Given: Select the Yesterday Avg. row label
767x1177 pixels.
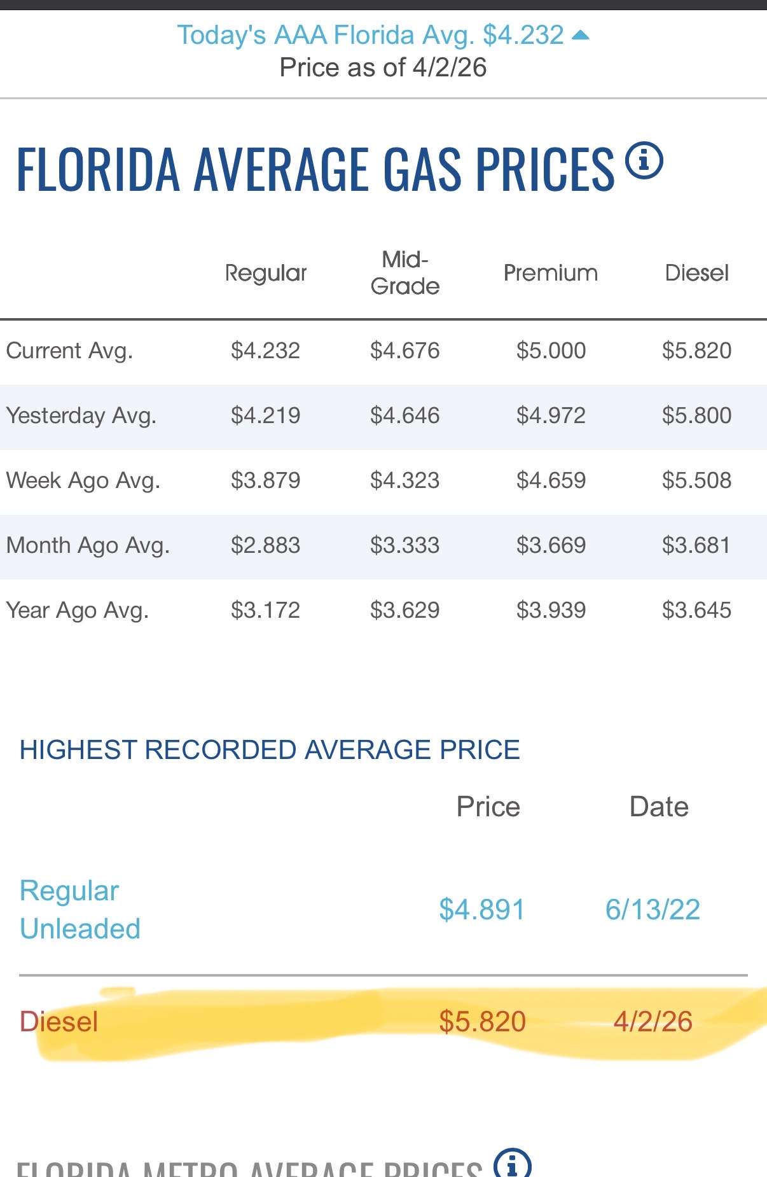Looking at the screenshot, I should [81, 415].
